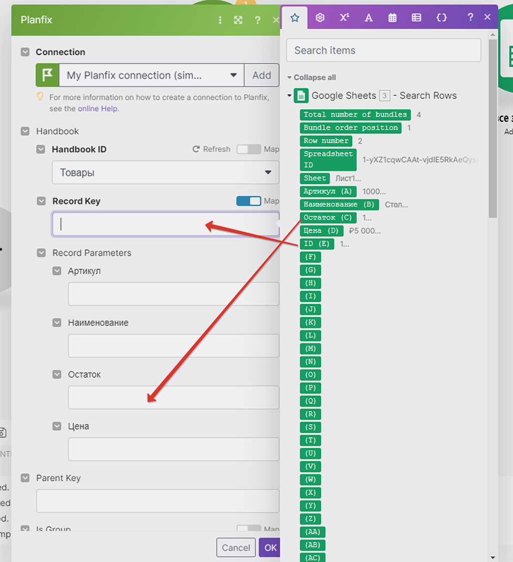513x562 pixels.
Task: Switch to the math functions tab
Action: (x=344, y=18)
